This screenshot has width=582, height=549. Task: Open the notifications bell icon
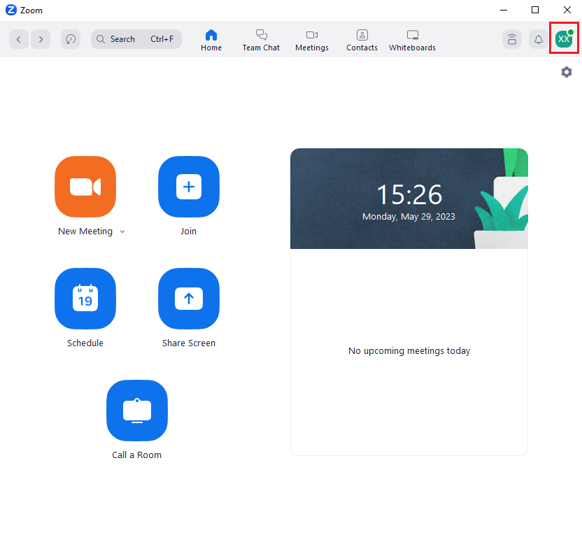coord(538,39)
